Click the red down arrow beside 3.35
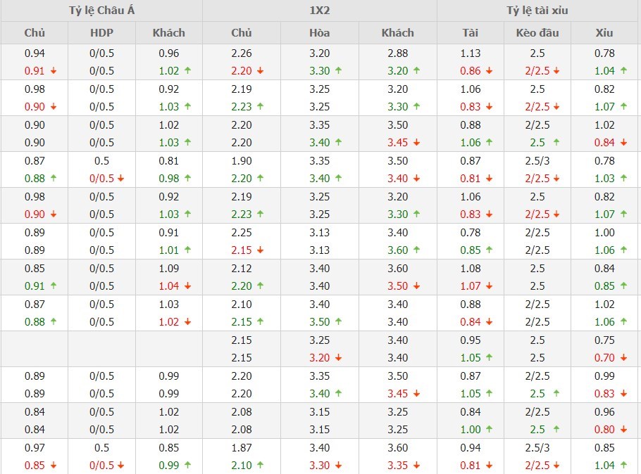The height and width of the screenshot is (474, 641). [416, 466]
